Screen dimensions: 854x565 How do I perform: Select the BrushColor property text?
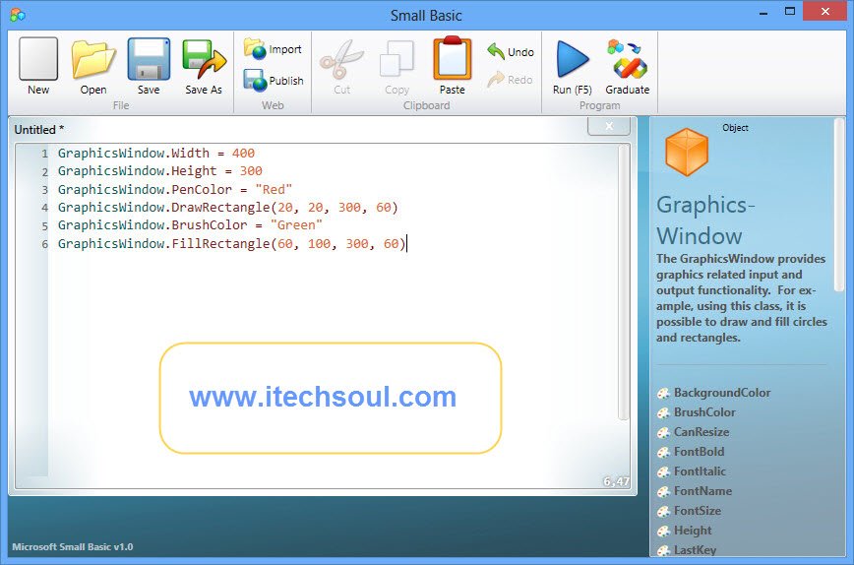[704, 411]
